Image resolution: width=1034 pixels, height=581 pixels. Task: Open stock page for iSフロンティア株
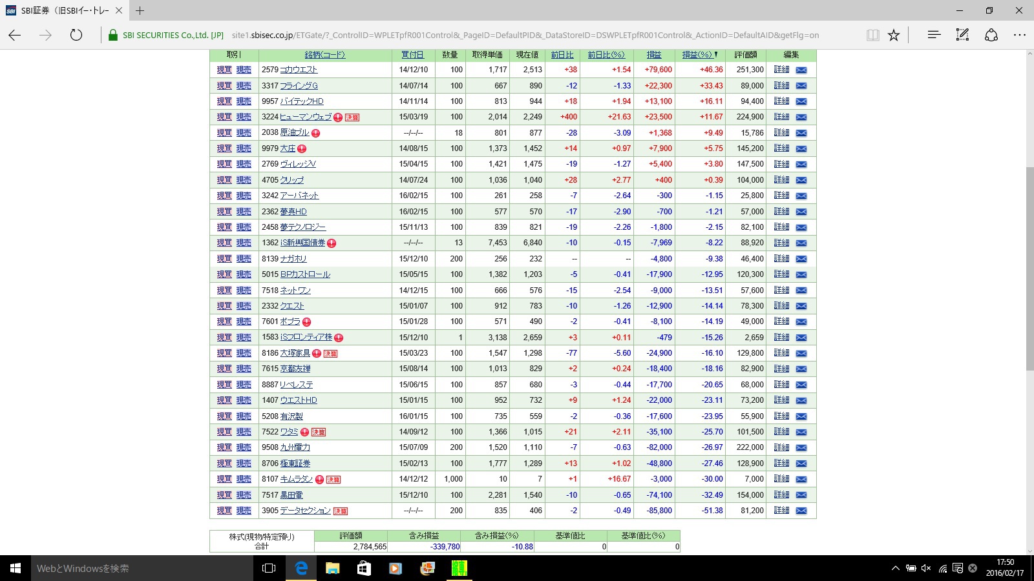click(306, 338)
